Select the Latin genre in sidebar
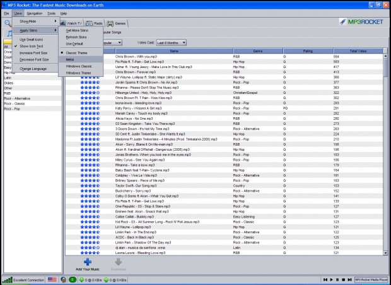The height and width of the screenshot is (285, 391). pyautogui.click(x=32, y=78)
